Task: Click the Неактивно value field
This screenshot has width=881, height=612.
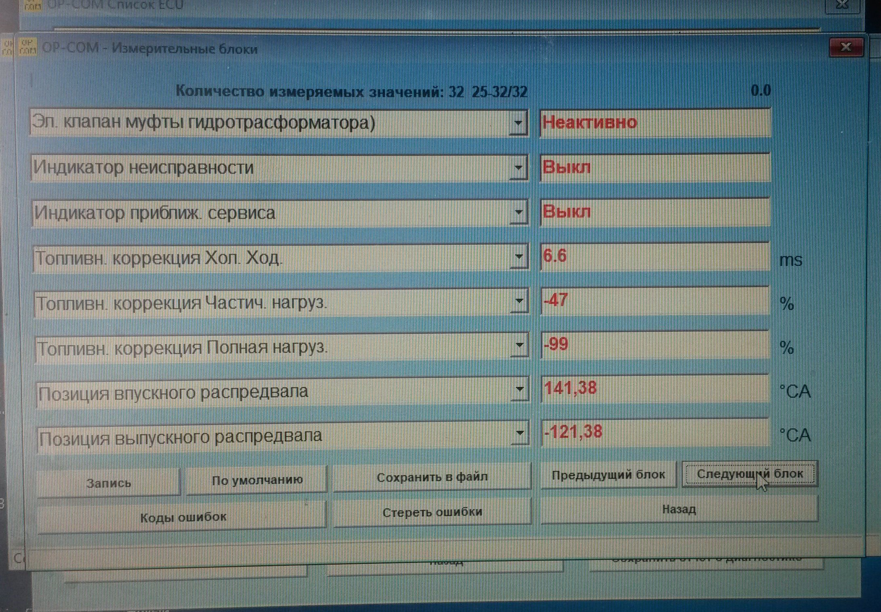Action: tap(655, 123)
